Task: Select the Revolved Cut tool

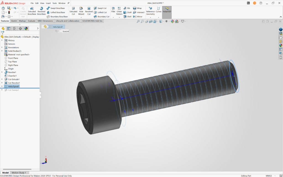Action: pyautogui.click(x=89, y=11)
